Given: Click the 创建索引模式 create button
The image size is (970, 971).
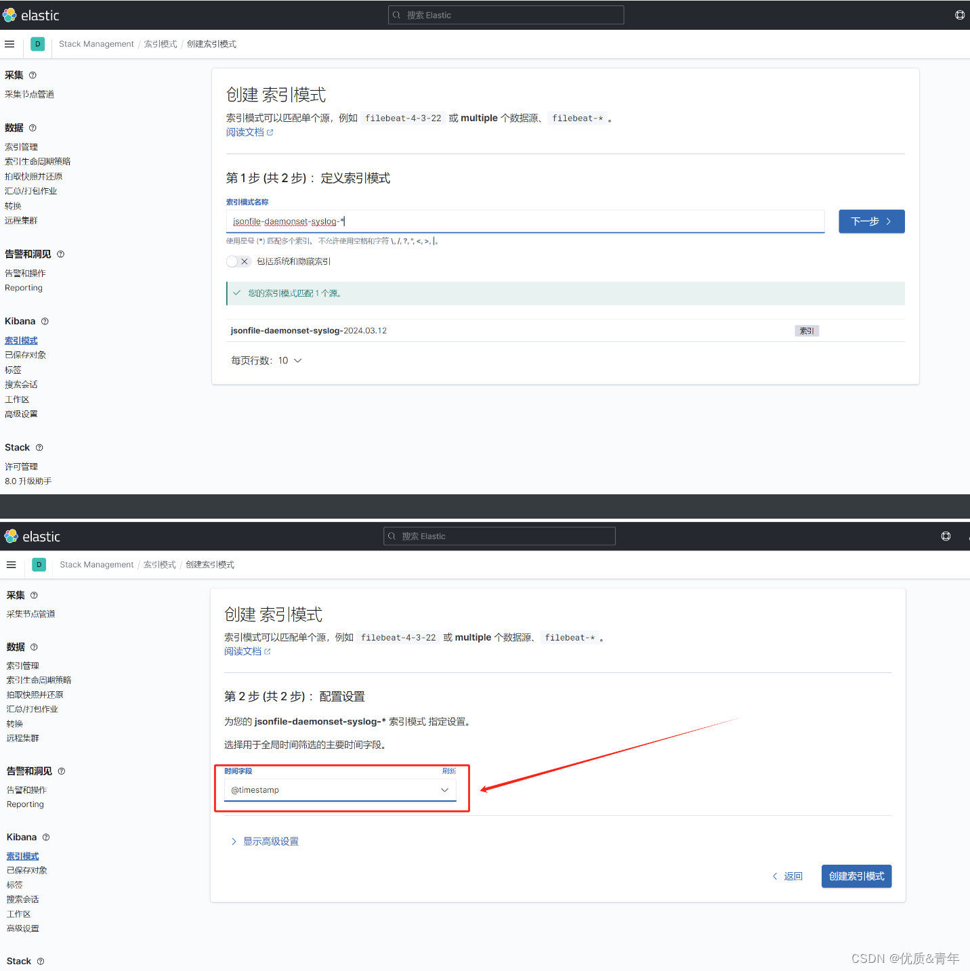Looking at the screenshot, I should pyautogui.click(x=857, y=876).
